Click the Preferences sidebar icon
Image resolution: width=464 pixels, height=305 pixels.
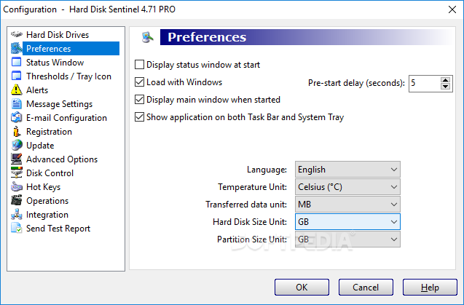click(x=17, y=48)
